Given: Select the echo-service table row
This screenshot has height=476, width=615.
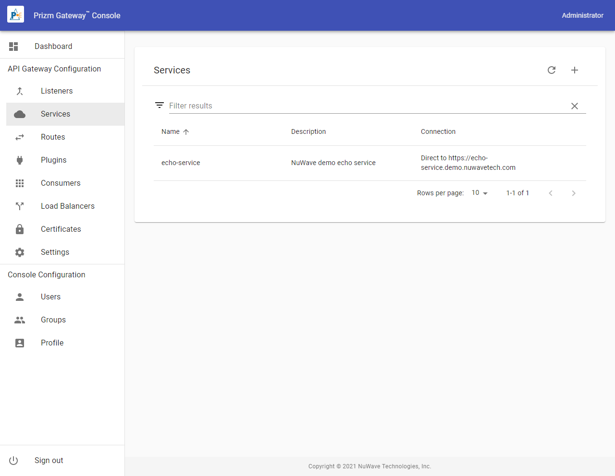Looking at the screenshot, I should click(181, 163).
